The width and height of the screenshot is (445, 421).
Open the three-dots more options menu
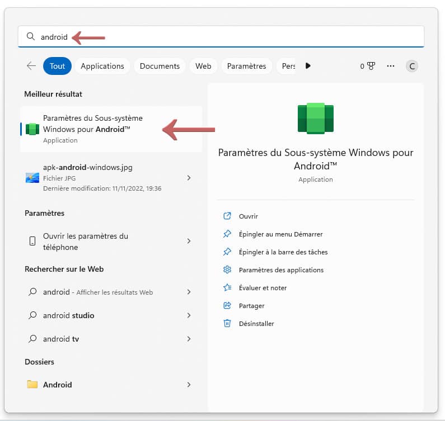[391, 66]
